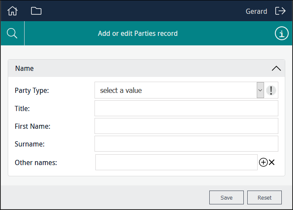Open the folder icon in top bar
Image resolution: width=293 pixels, height=210 pixels.
point(36,11)
